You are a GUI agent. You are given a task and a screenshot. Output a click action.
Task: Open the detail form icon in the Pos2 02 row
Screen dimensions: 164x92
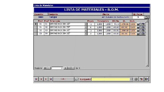coord(143,27)
